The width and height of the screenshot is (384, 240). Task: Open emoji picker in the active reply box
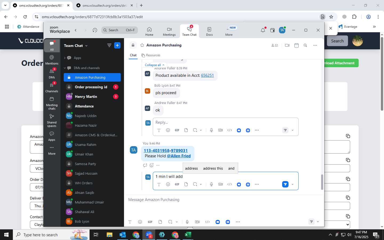click(x=168, y=184)
